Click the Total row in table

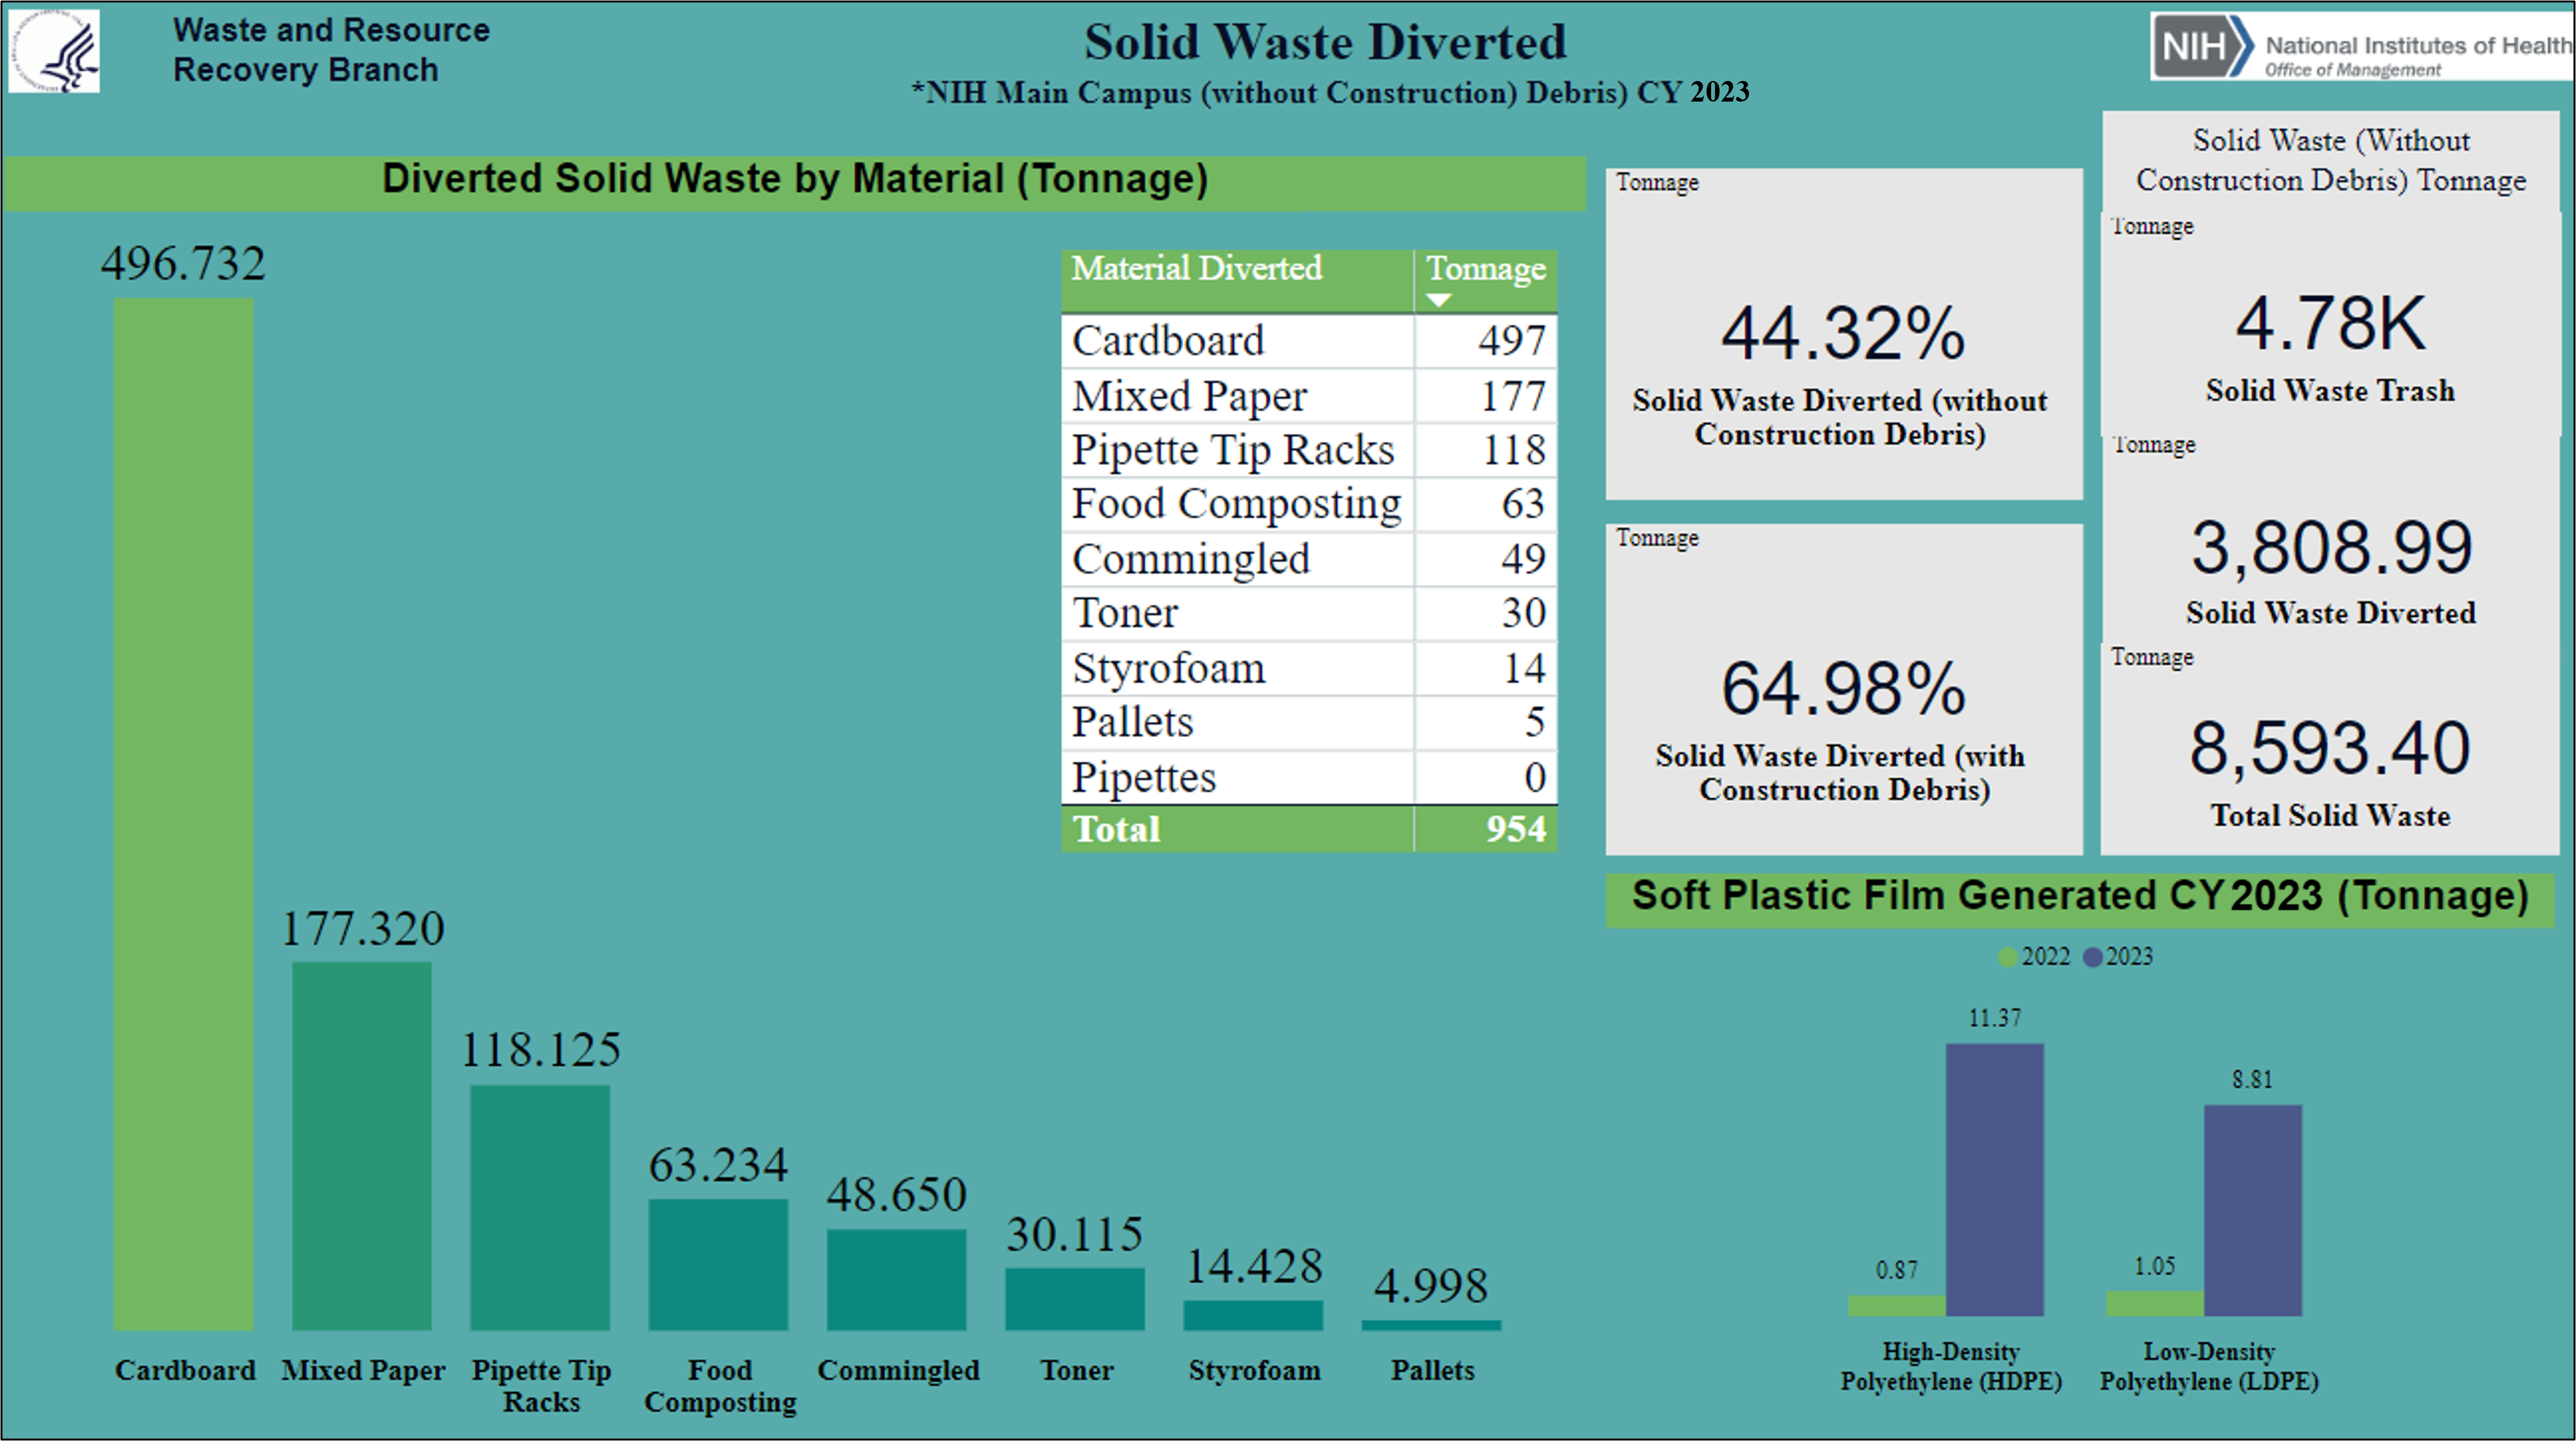pyautogui.click(x=1309, y=830)
